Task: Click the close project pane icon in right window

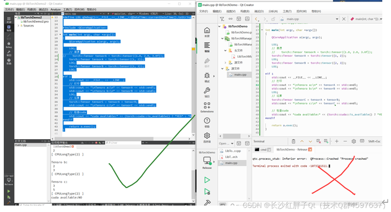Action: point(247,19)
